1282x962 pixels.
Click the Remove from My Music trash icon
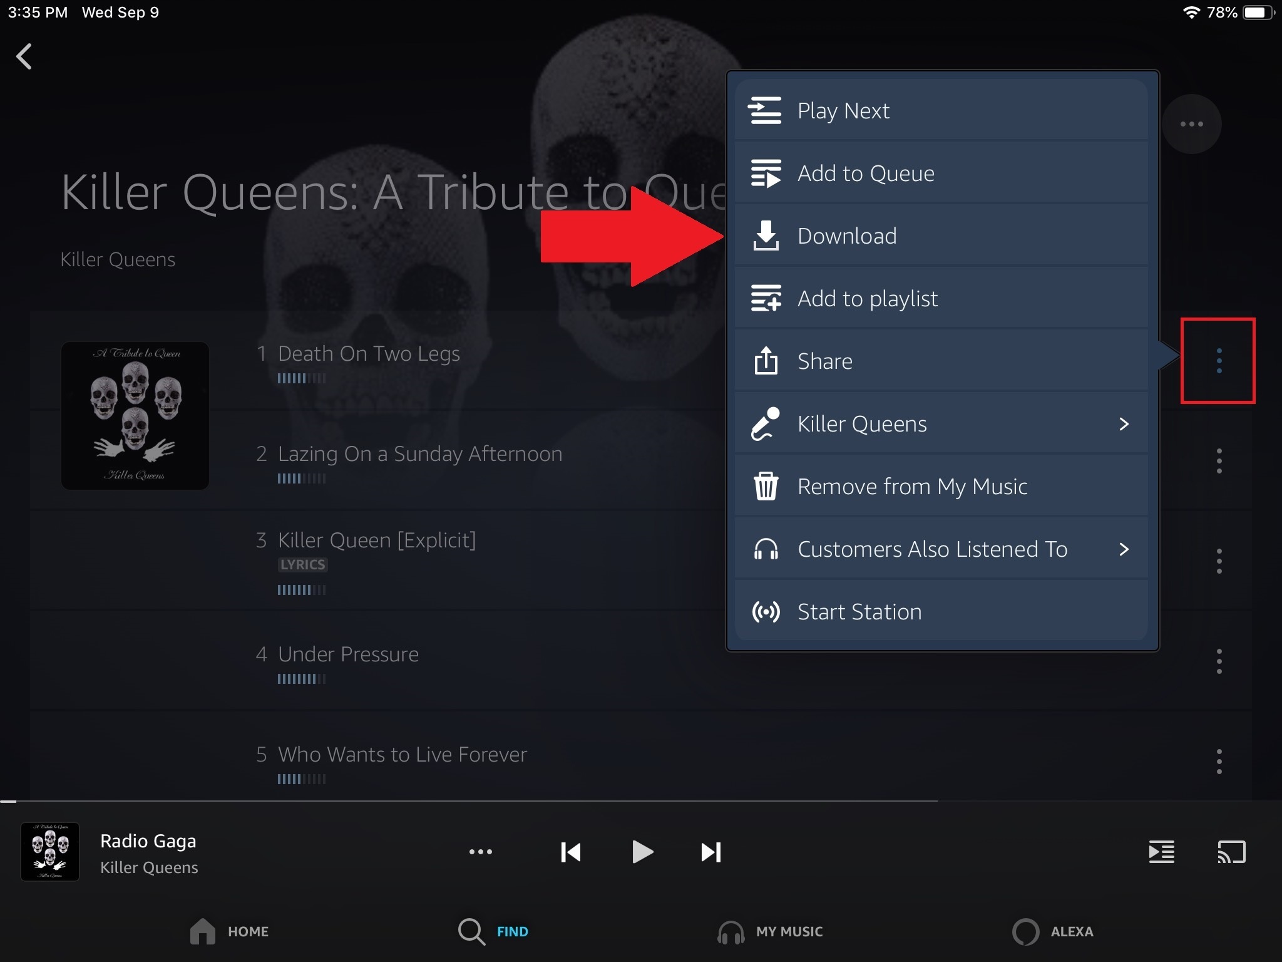click(767, 486)
